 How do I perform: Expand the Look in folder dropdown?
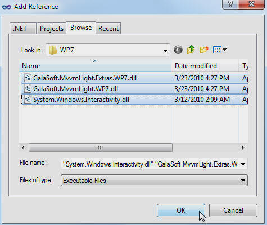click(x=165, y=50)
